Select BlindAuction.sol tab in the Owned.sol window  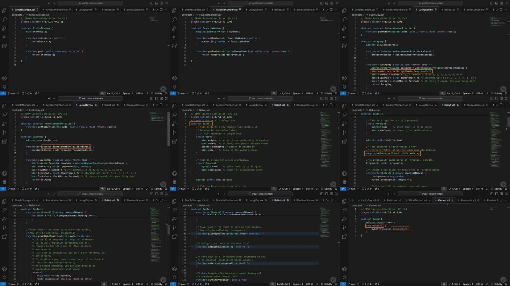click(x=418, y=200)
